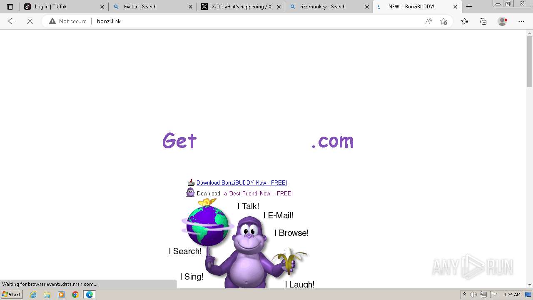Switch to the X. It's what's happening tab

tap(241, 7)
